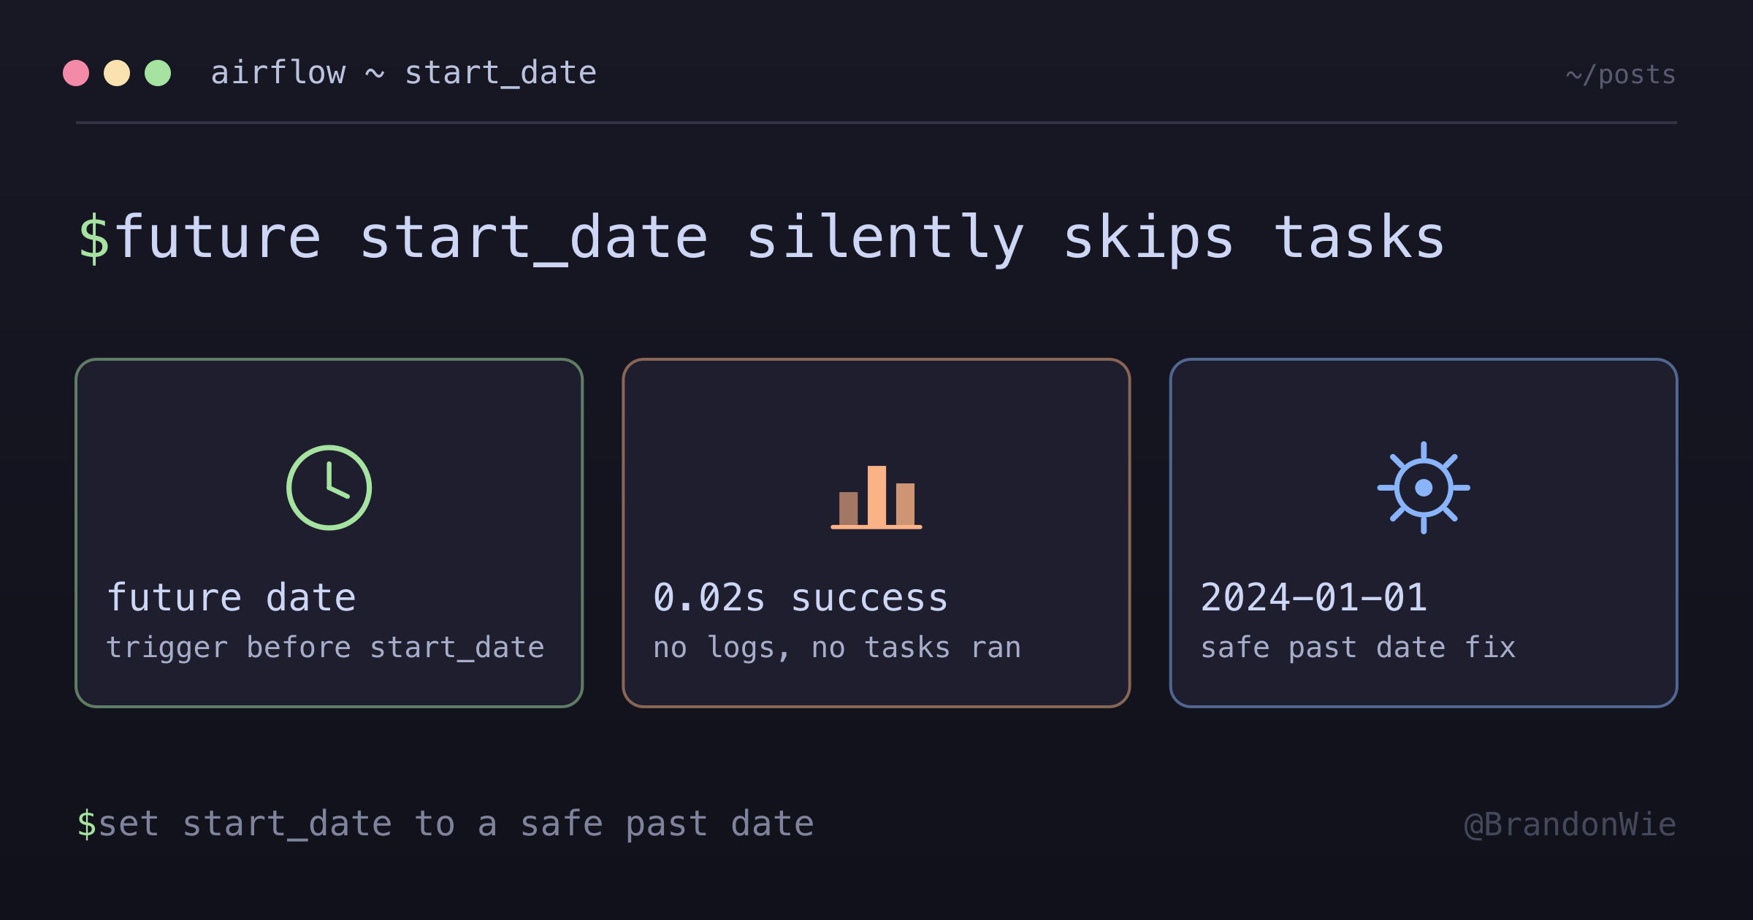Select the 0.02s success card

(876, 533)
